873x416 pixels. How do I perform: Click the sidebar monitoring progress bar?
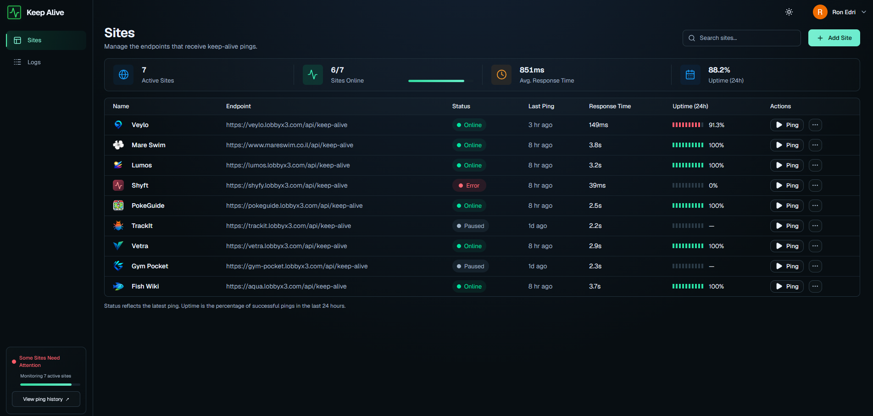(x=50, y=384)
